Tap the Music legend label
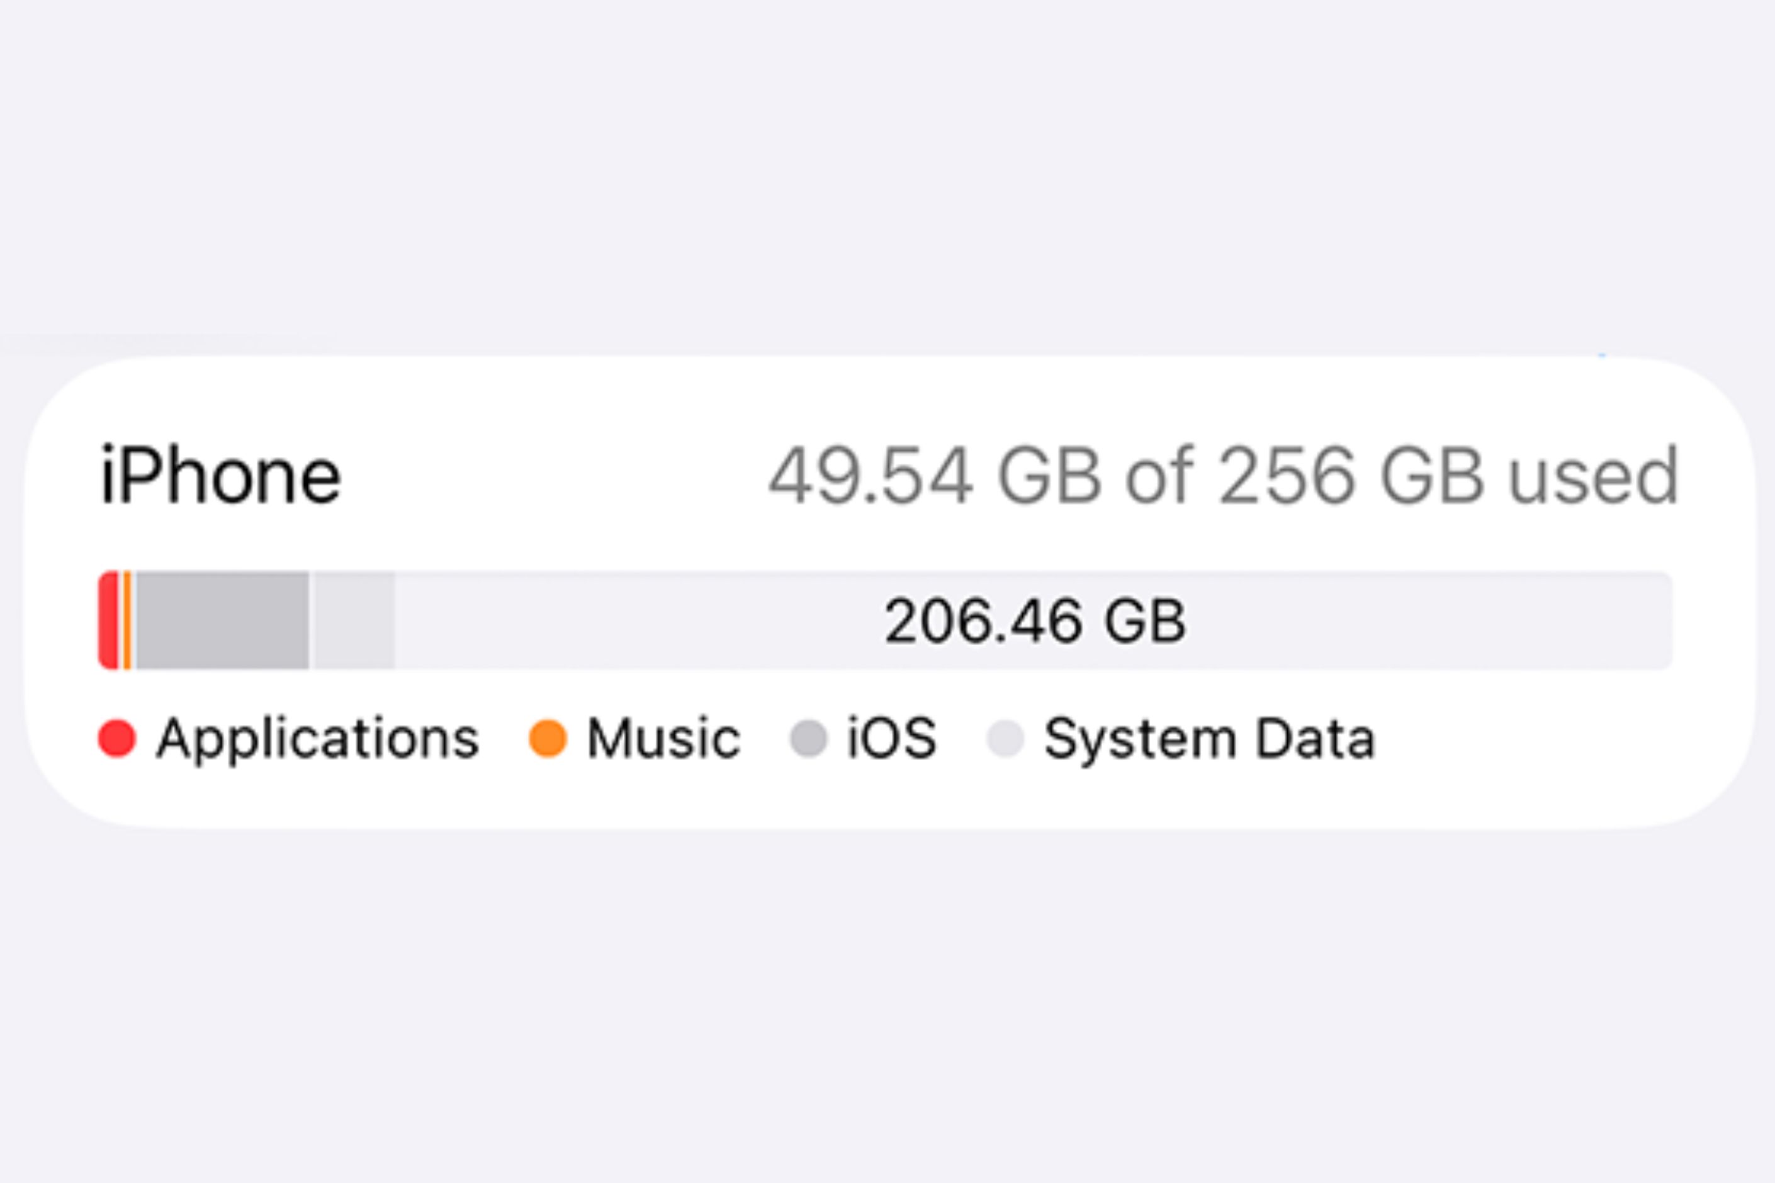The height and width of the screenshot is (1183, 1775). [664, 738]
